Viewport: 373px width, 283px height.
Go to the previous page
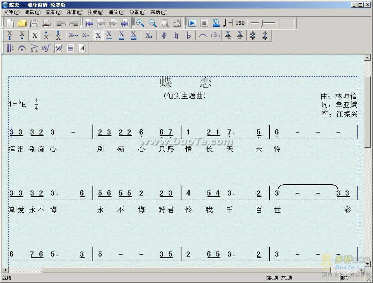(101, 23)
